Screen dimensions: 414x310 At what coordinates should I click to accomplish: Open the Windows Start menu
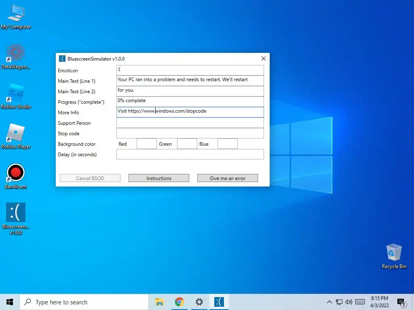click(10, 302)
